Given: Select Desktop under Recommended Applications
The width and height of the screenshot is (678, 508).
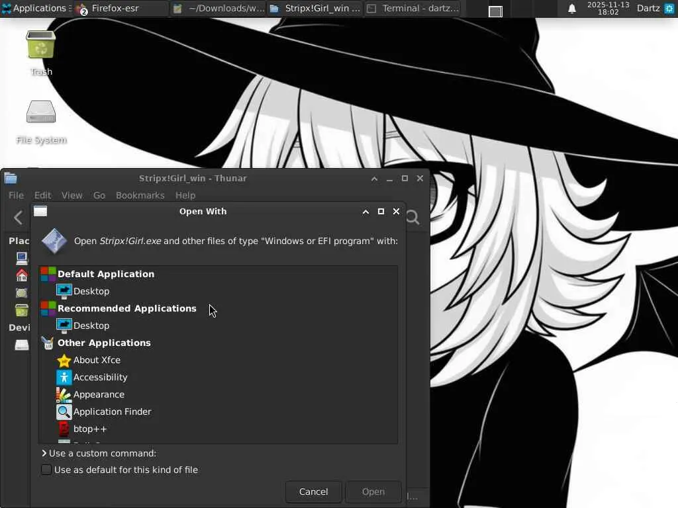Looking at the screenshot, I should (x=218, y=325).
